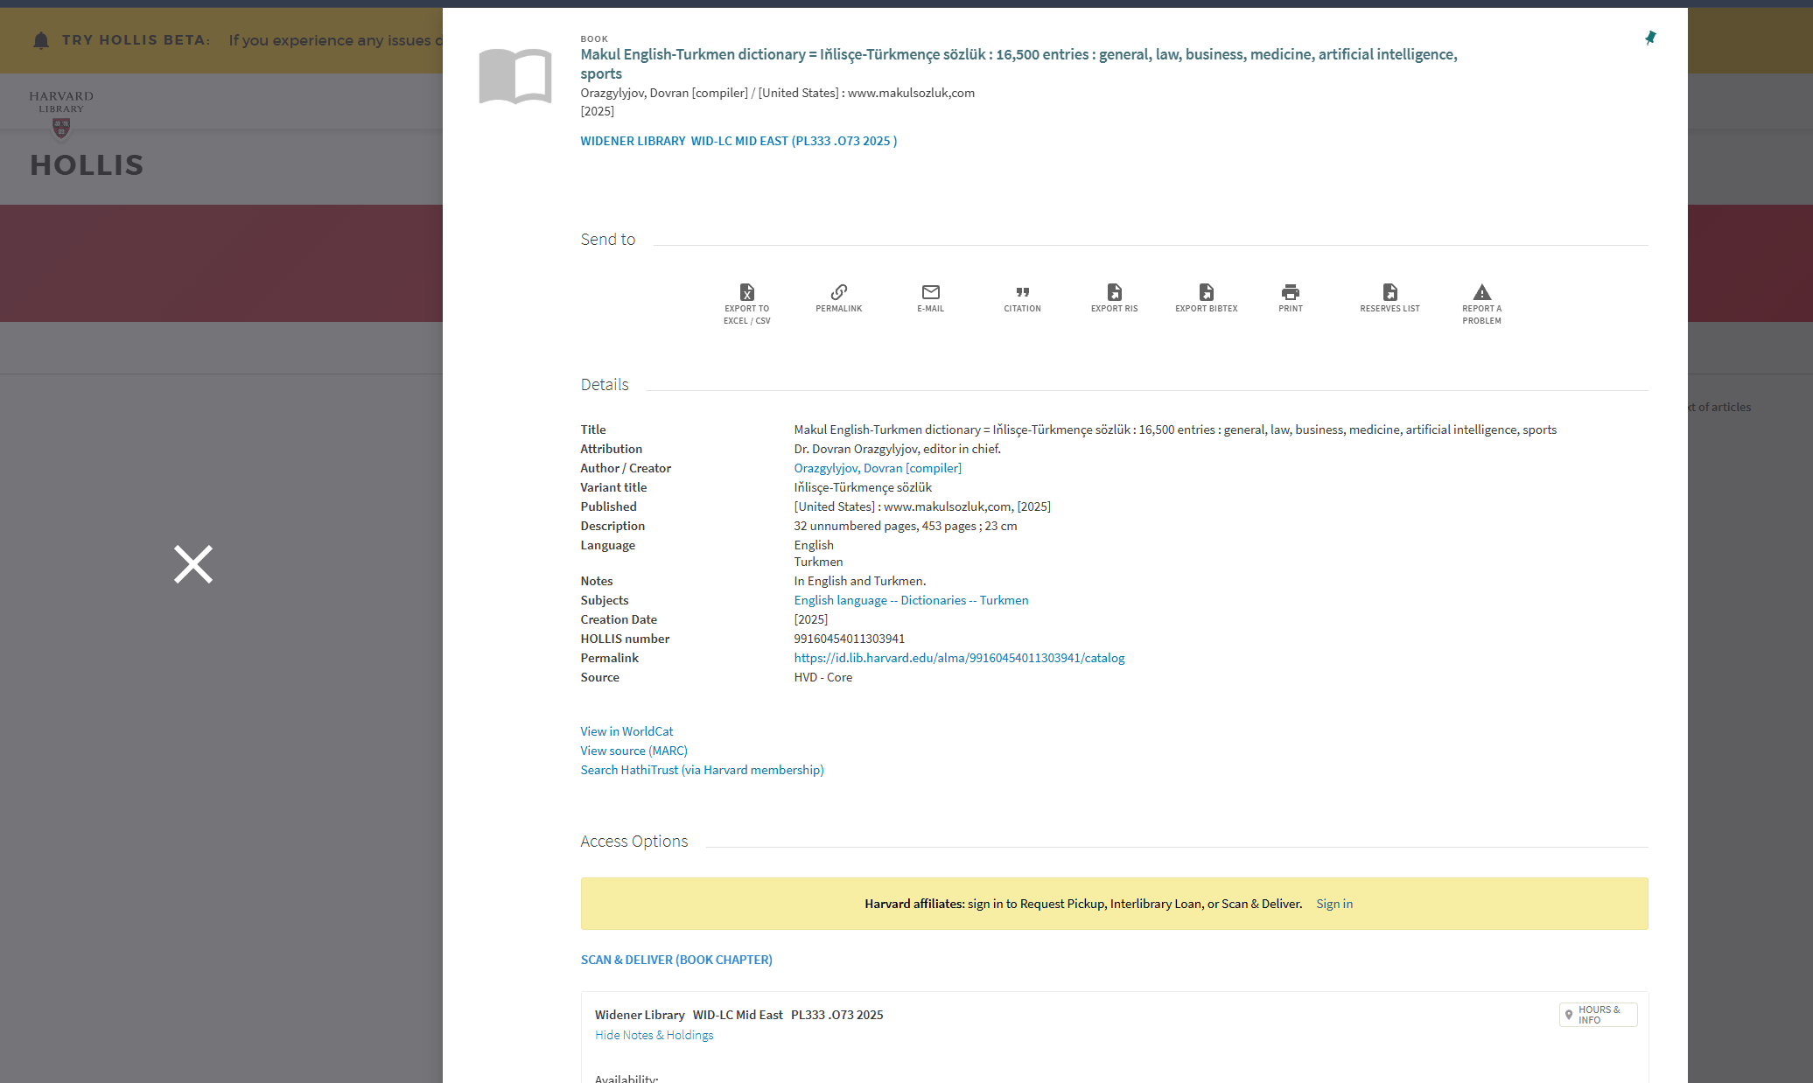The image size is (1813, 1083).
Task: Print the record
Action: pos(1290,297)
